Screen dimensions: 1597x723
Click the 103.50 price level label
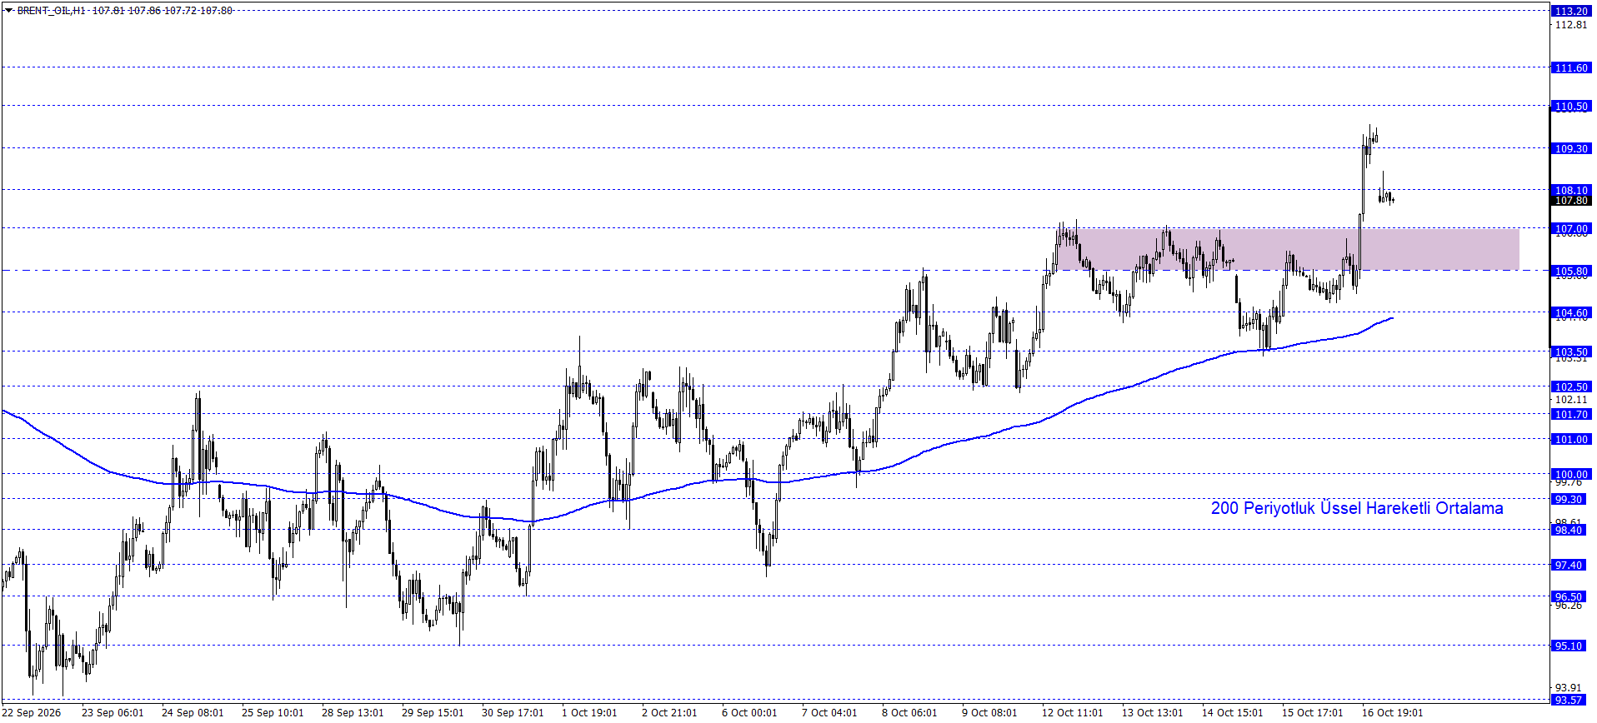1571,352
